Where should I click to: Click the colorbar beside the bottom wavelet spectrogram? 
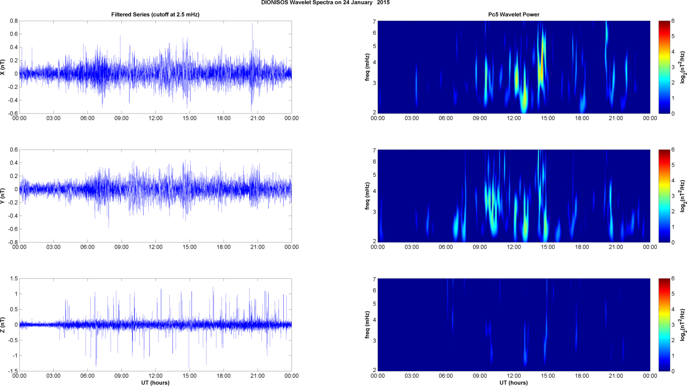tap(664, 325)
